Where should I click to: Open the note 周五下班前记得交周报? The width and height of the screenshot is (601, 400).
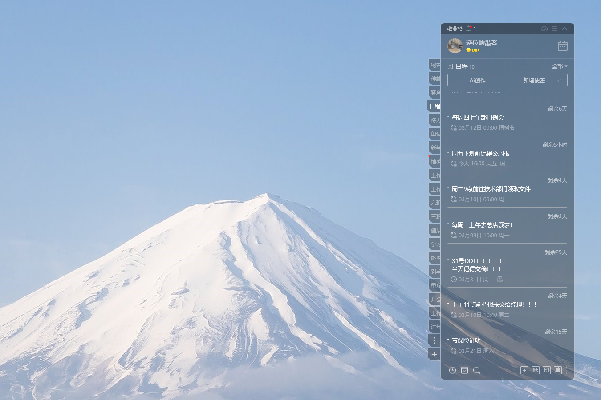coord(481,153)
